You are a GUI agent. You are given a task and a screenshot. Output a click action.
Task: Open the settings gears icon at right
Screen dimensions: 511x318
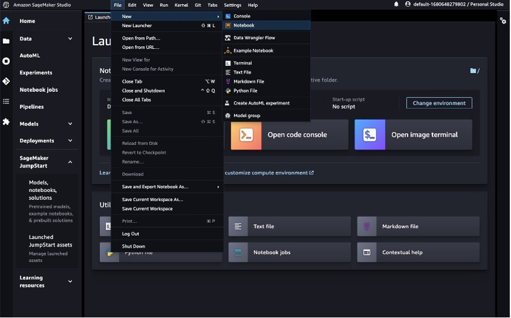pos(503,21)
